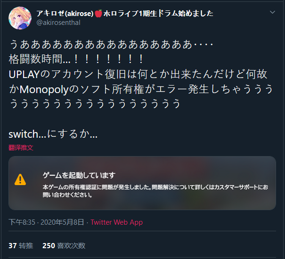Click the ゲームを起動しています heading in image
The height and width of the screenshot is (259, 285).
tap(79, 175)
